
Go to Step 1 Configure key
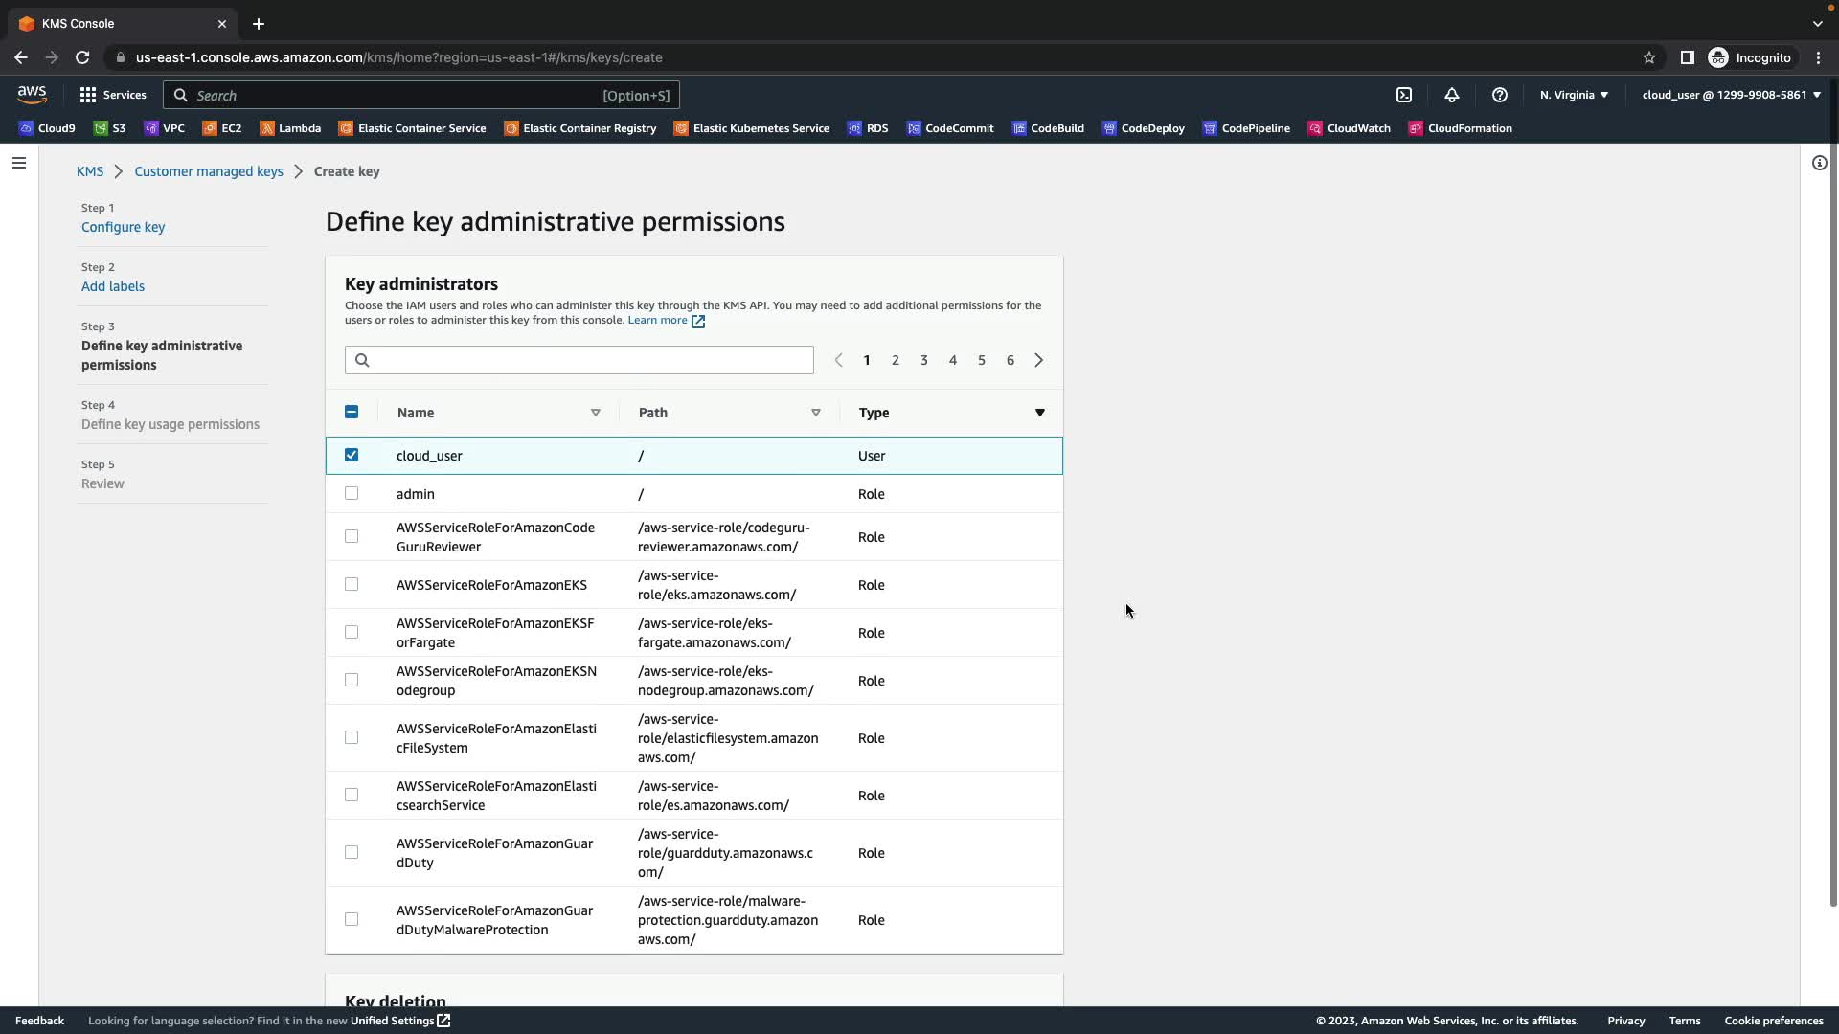point(123,227)
